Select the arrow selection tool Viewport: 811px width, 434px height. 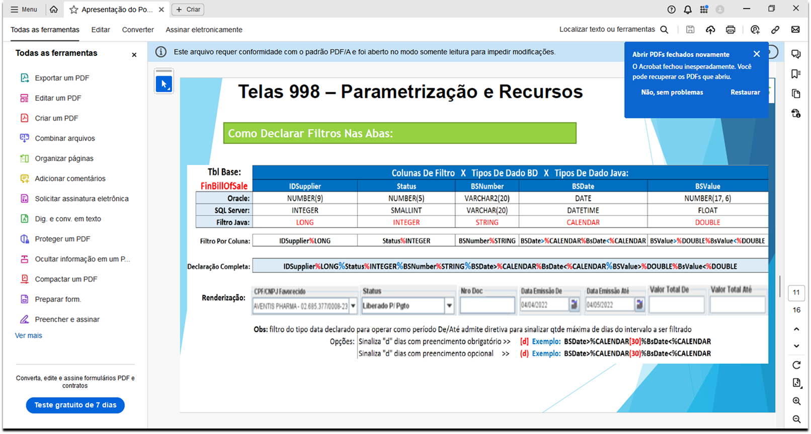tap(164, 84)
